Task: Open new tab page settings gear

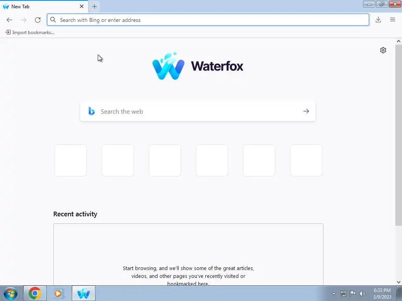Action: tap(383, 50)
